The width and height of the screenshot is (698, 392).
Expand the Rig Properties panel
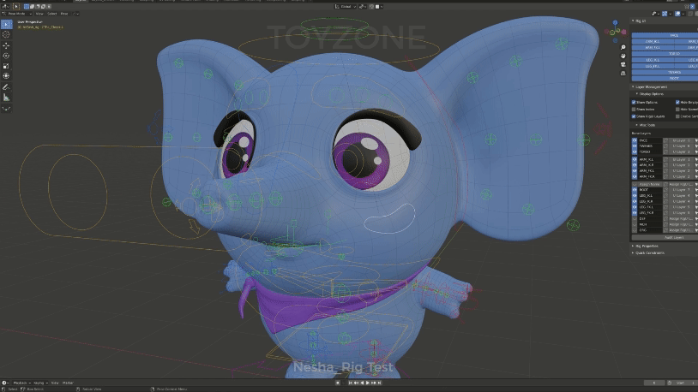(633, 246)
